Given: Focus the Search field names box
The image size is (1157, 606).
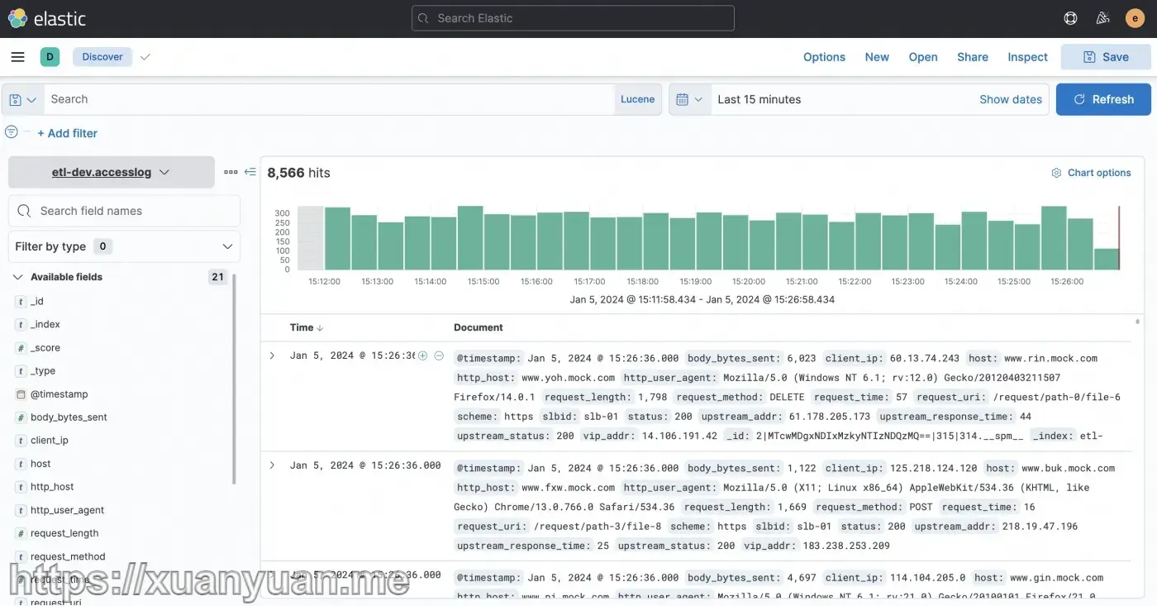Looking at the screenshot, I should (x=124, y=211).
